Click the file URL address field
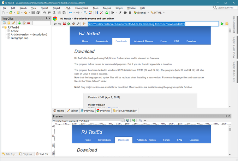 (153, 24)
